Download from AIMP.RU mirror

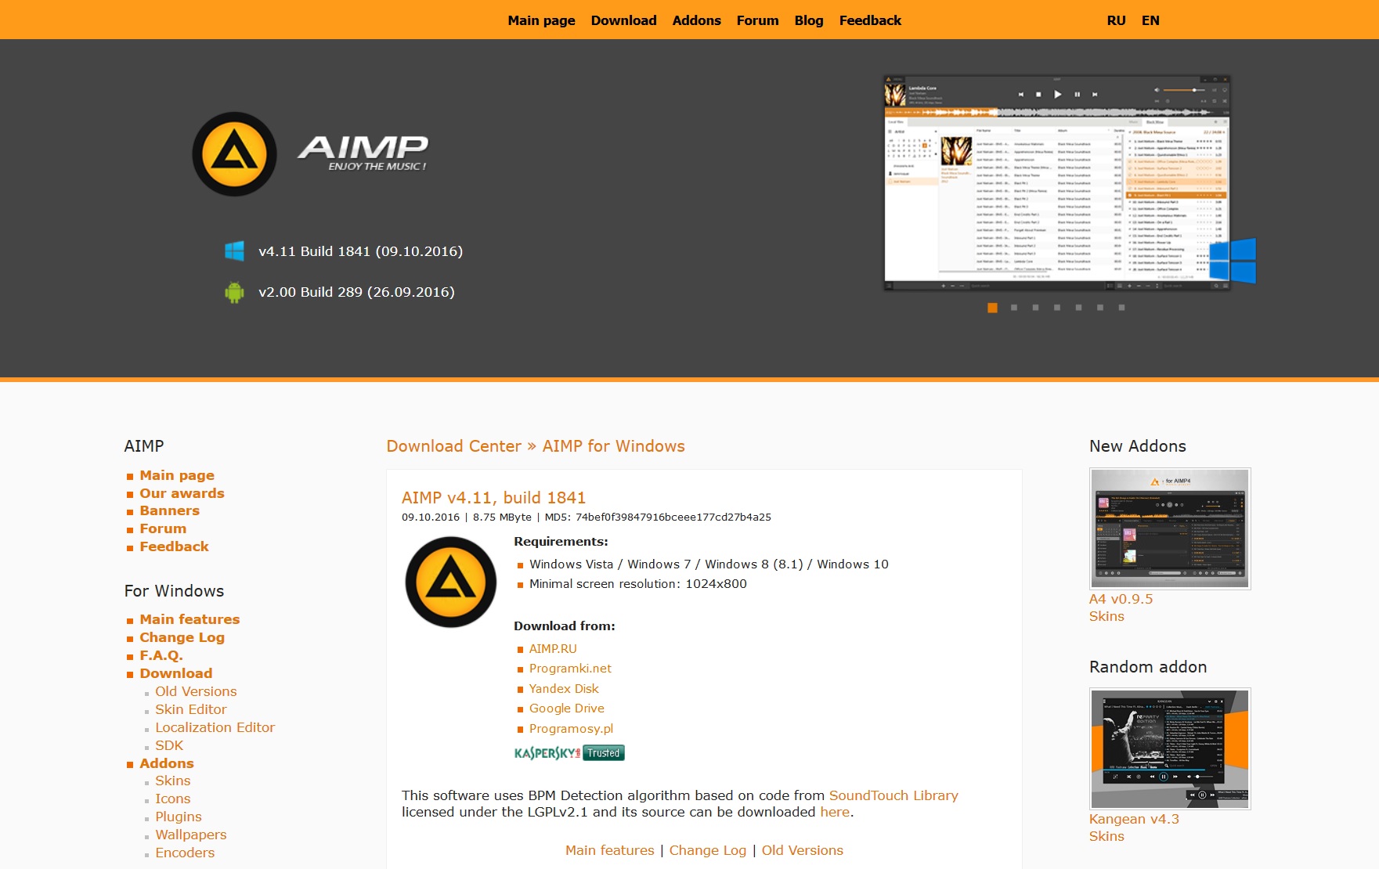[x=553, y=648]
